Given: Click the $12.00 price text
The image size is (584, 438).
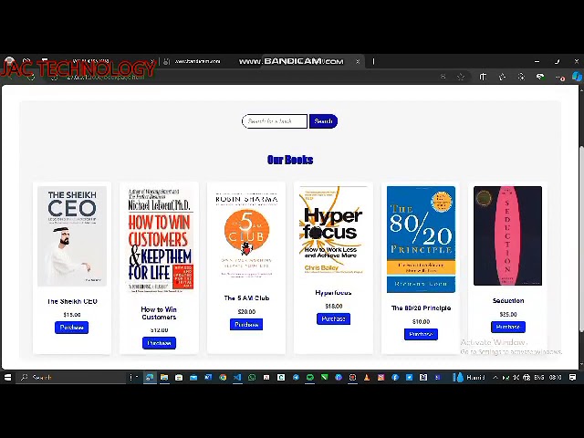Looking at the screenshot, I should click(x=159, y=330).
